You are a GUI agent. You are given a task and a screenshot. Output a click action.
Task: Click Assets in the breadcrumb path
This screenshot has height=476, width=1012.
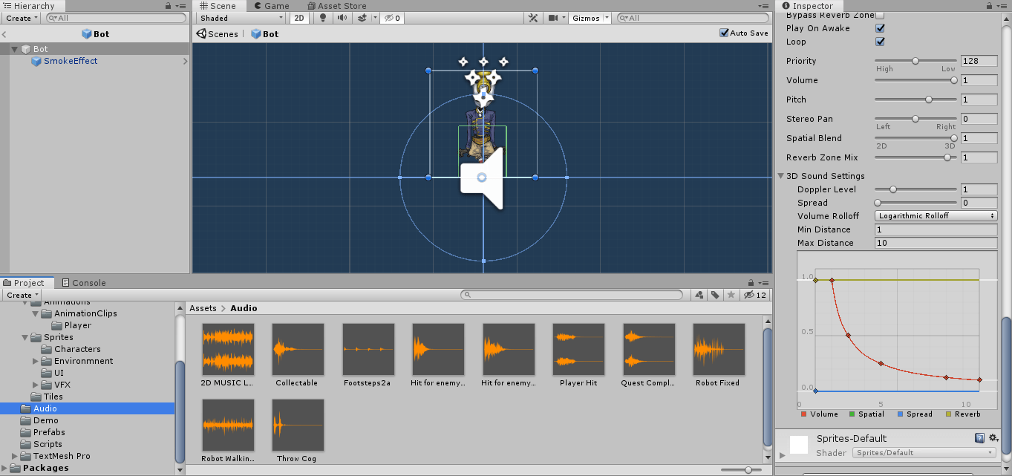point(203,308)
